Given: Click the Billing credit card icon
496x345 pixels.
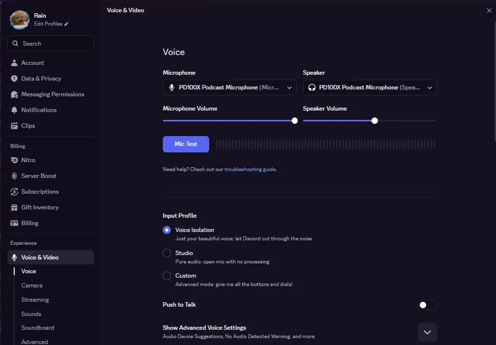Looking at the screenshot, I should click(x=14, y=223).
